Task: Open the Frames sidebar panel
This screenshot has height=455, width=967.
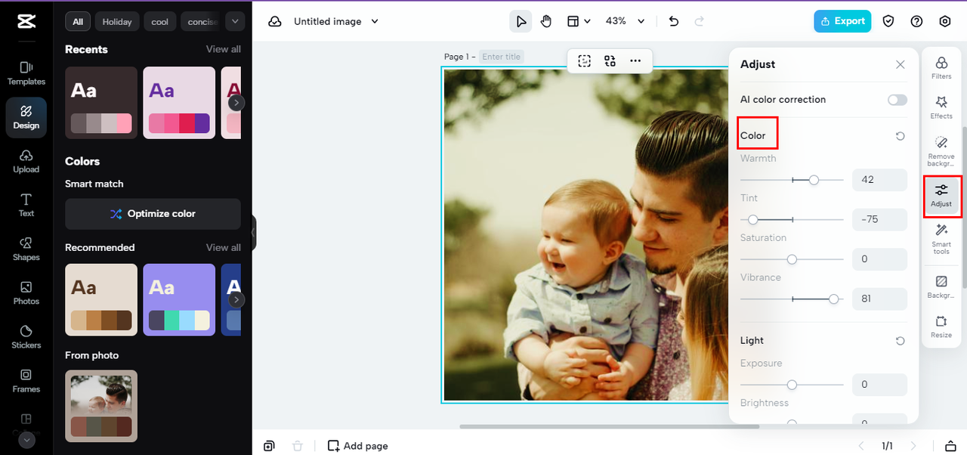Action: tap(26, 380)
